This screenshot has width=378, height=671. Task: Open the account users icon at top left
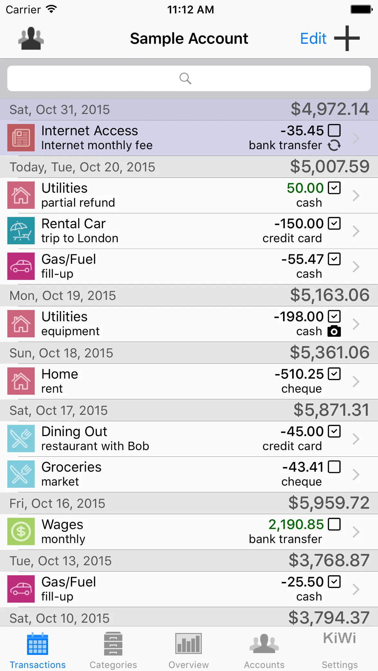[31, 39]
